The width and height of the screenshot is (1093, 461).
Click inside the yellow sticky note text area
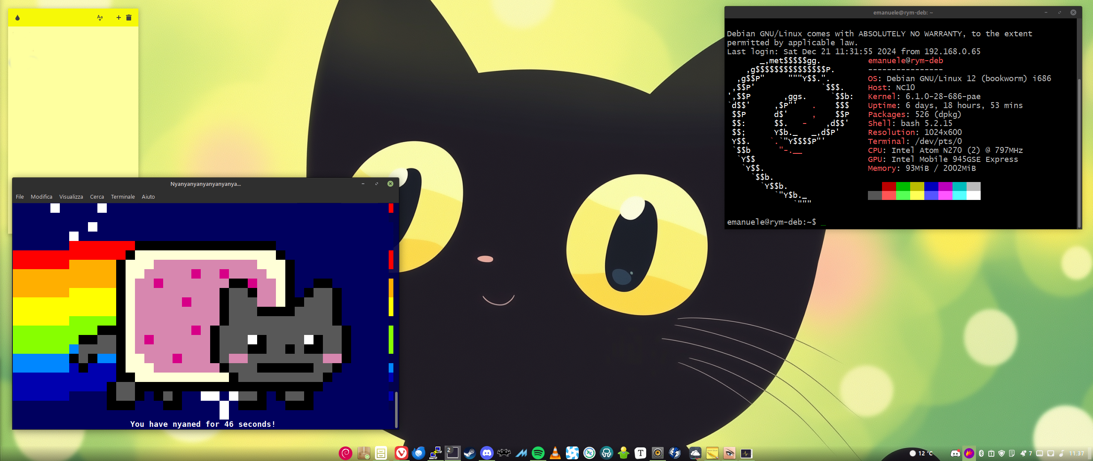(73, 102)
